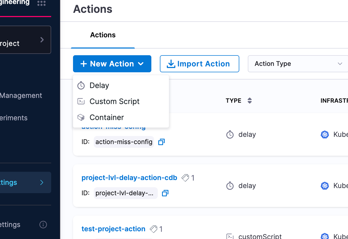348x239 pixels.
Task: Click the customScript icon on test-project-action row
Action: coord(230,236)
